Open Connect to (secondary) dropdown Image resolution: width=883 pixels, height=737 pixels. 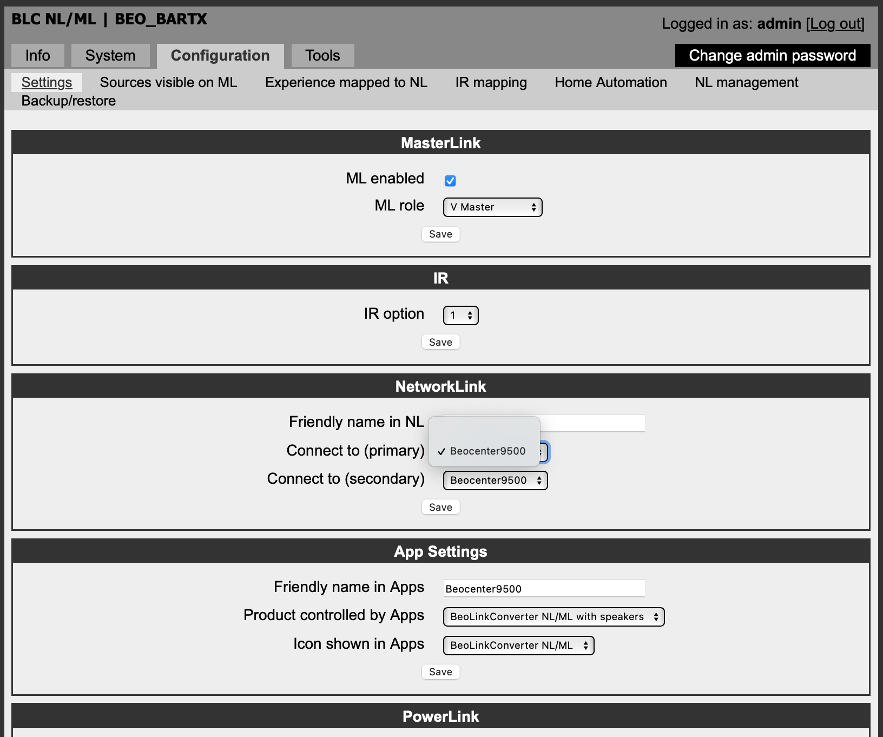pyautogui.click(x=496, y=481)
